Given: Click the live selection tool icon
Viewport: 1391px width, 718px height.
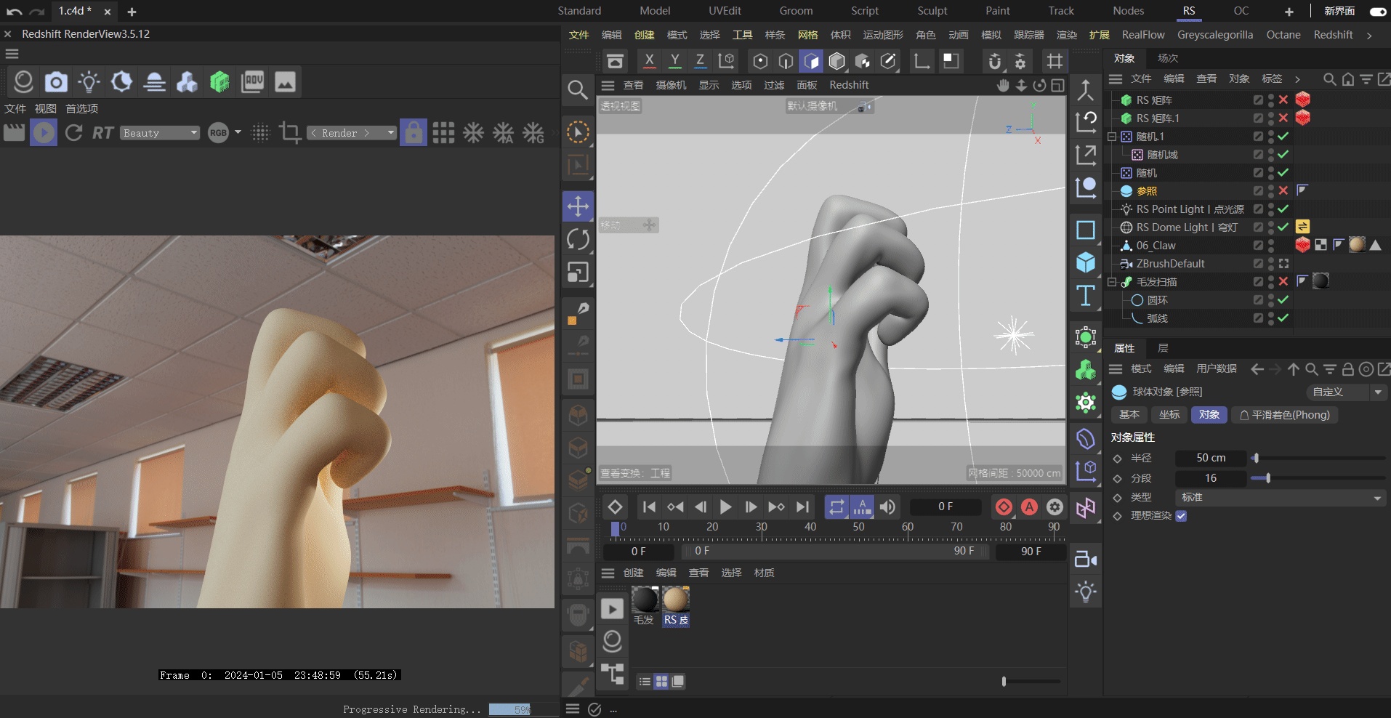Looking at the screenshot, I should coord(578,132).
